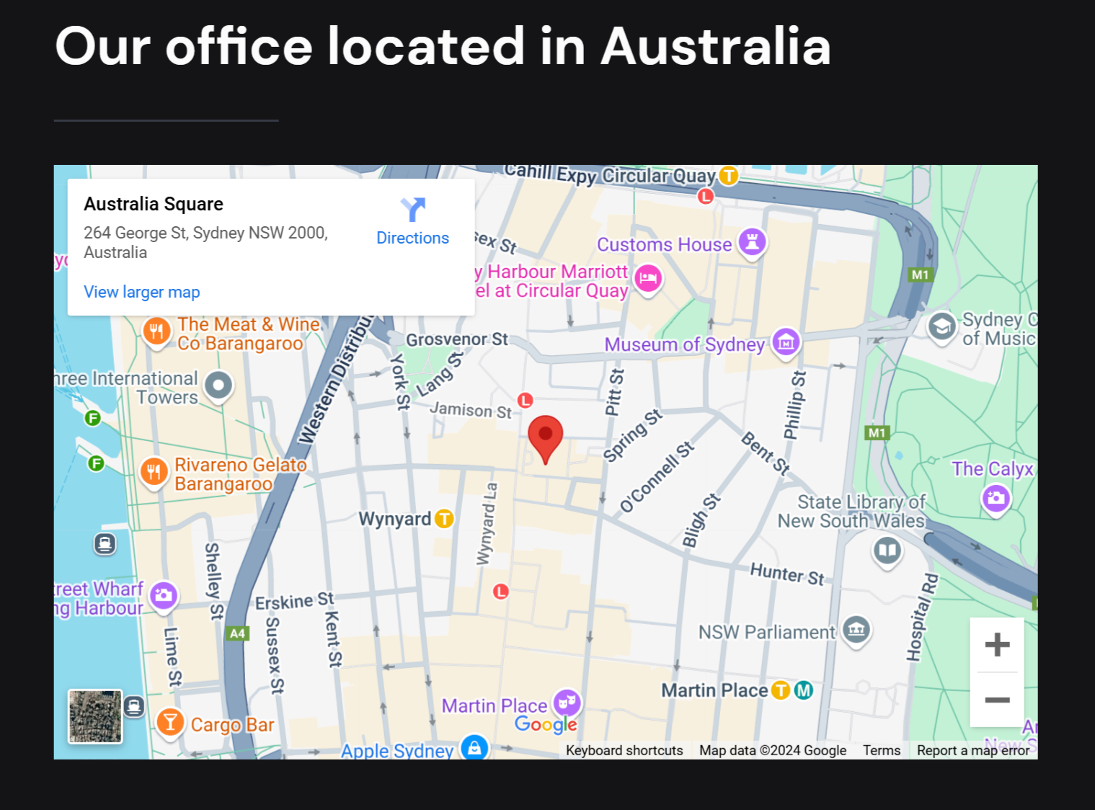The image size is (1095, 810).
Task: Select the Harbour Marriott hotel icon
Action: click(x=648, y=279)
